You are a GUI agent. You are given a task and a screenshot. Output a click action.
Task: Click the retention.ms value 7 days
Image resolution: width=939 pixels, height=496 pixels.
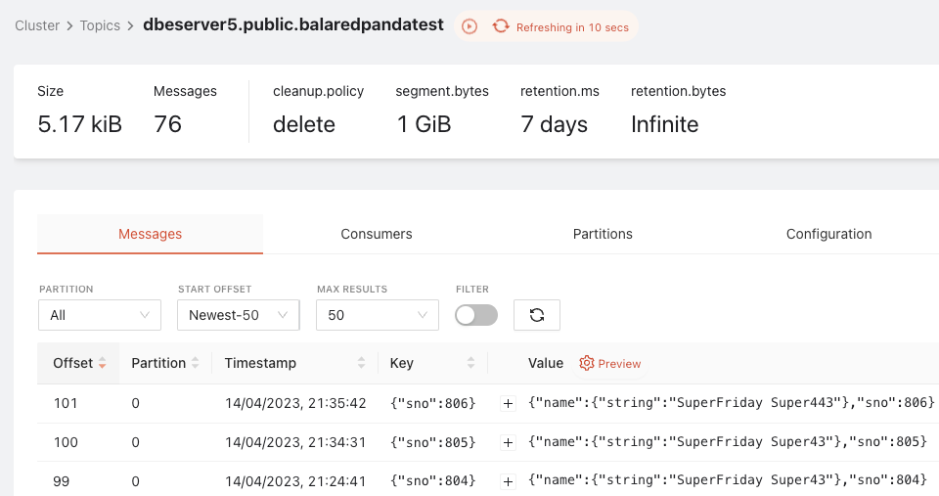pyautogui.click(x=554, y=124)
